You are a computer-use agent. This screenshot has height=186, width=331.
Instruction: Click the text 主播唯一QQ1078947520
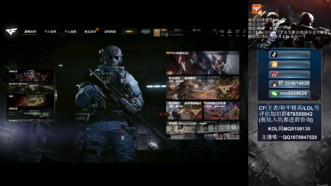coord(289,137)
